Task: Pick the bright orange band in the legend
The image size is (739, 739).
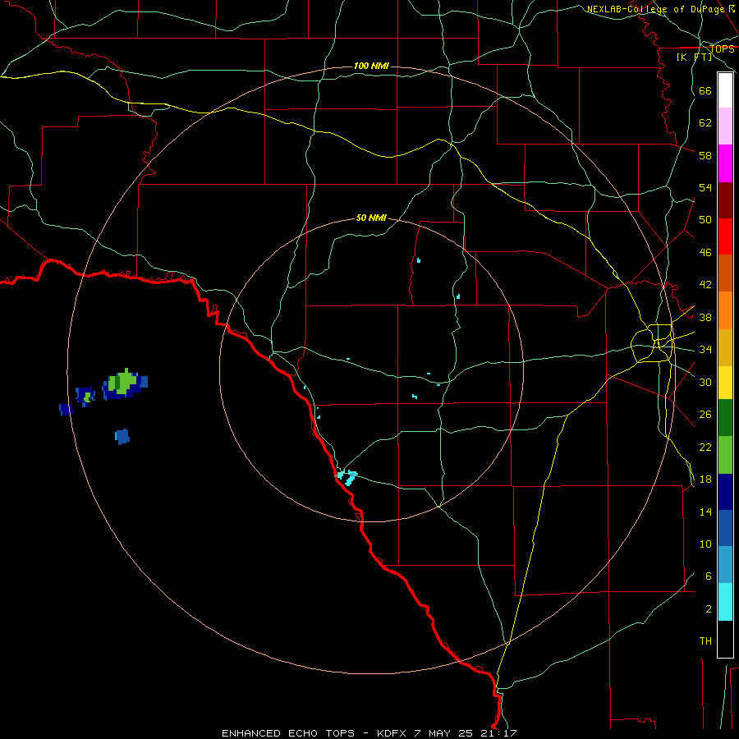Action: pyautogui.click(x=725, y=310)
